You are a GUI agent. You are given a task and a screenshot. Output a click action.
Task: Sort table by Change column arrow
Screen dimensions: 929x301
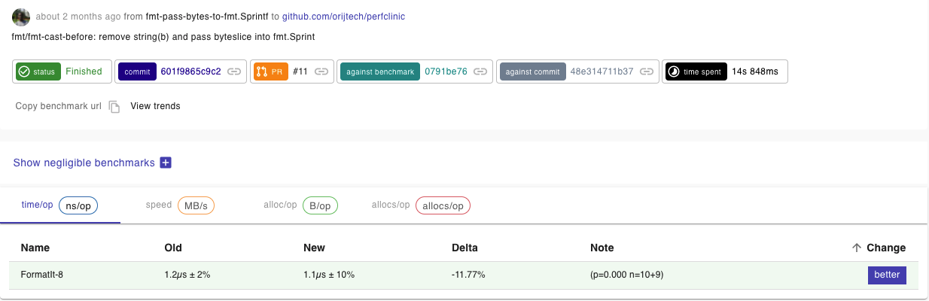[856, 248]
